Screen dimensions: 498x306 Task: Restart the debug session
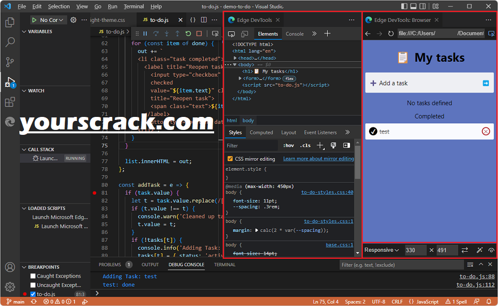click(188, 33)
